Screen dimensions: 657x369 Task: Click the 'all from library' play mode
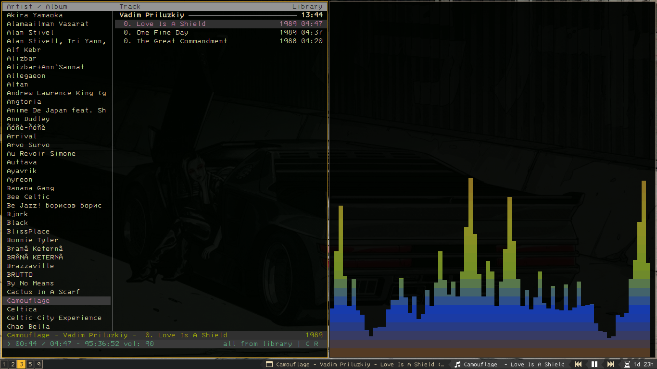(257, 344)
